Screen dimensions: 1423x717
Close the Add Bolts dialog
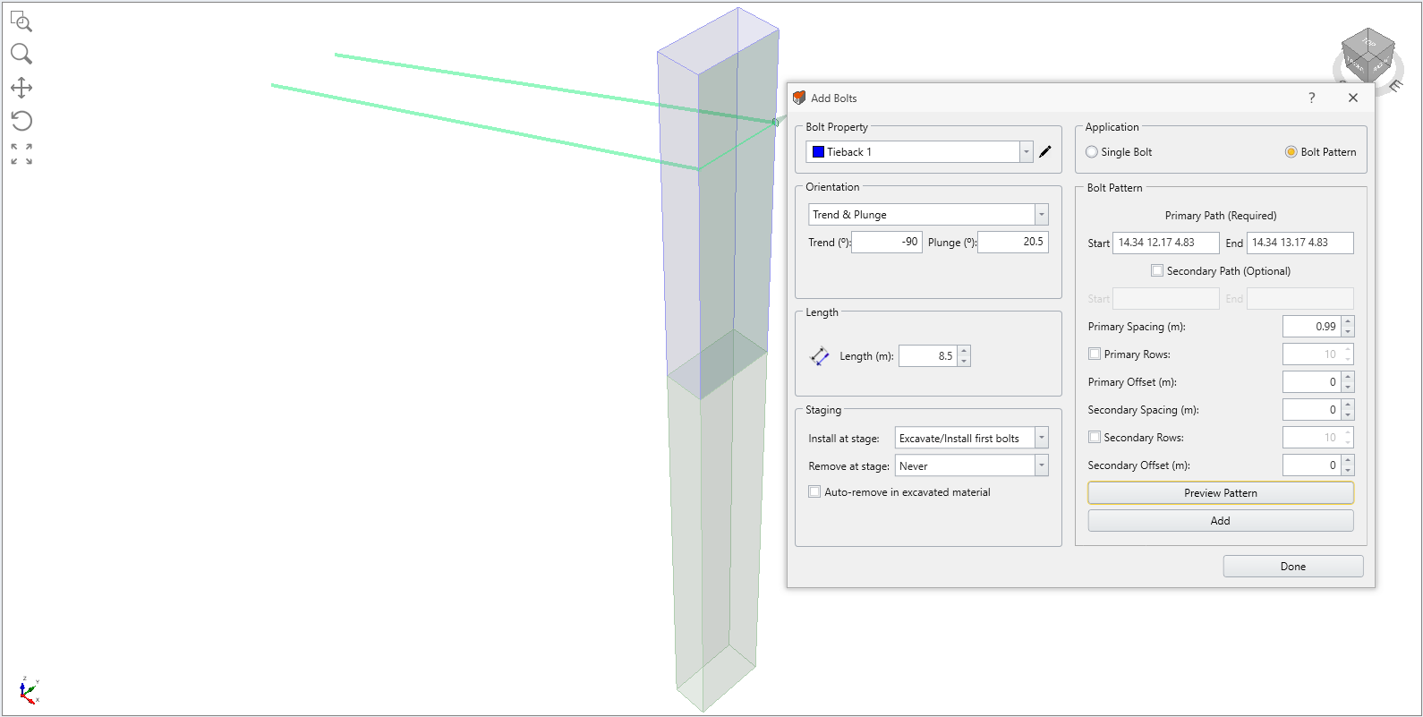click(1353, 98)
